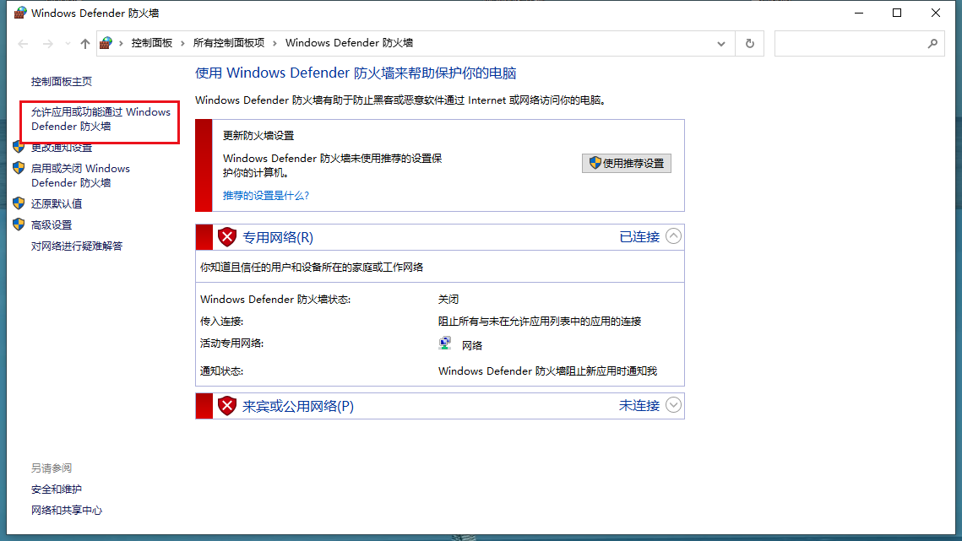This screenshot has height=541, width=962.
Task: Click Windows Defender 防火墙 breadcrumb item
Action: (349, 43)
